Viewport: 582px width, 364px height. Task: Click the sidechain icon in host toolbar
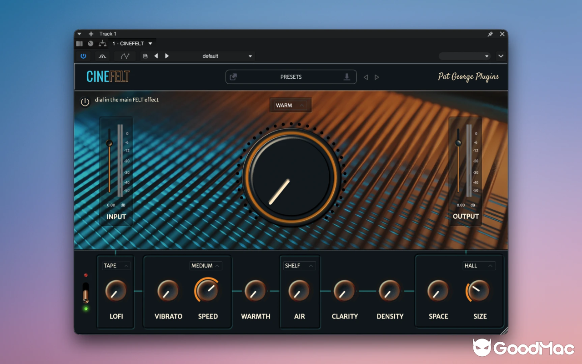(102, 56)
